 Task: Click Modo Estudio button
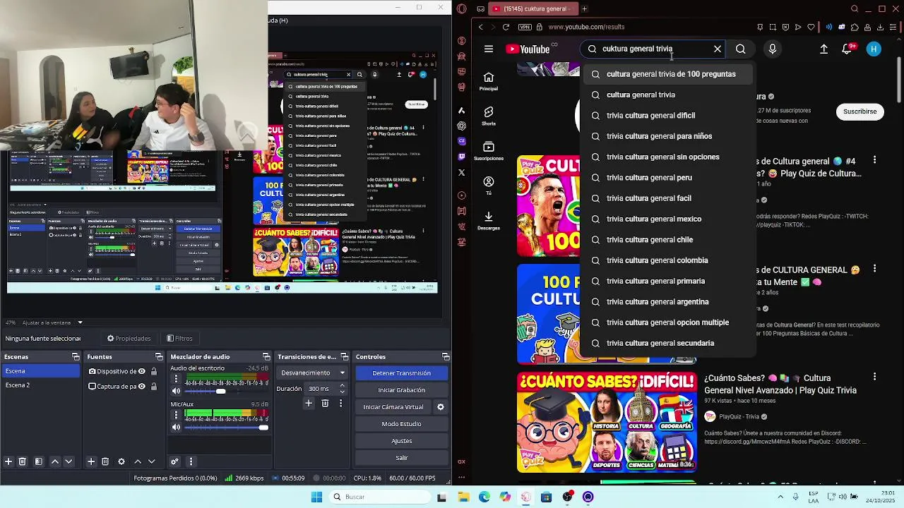pos(401,424)
